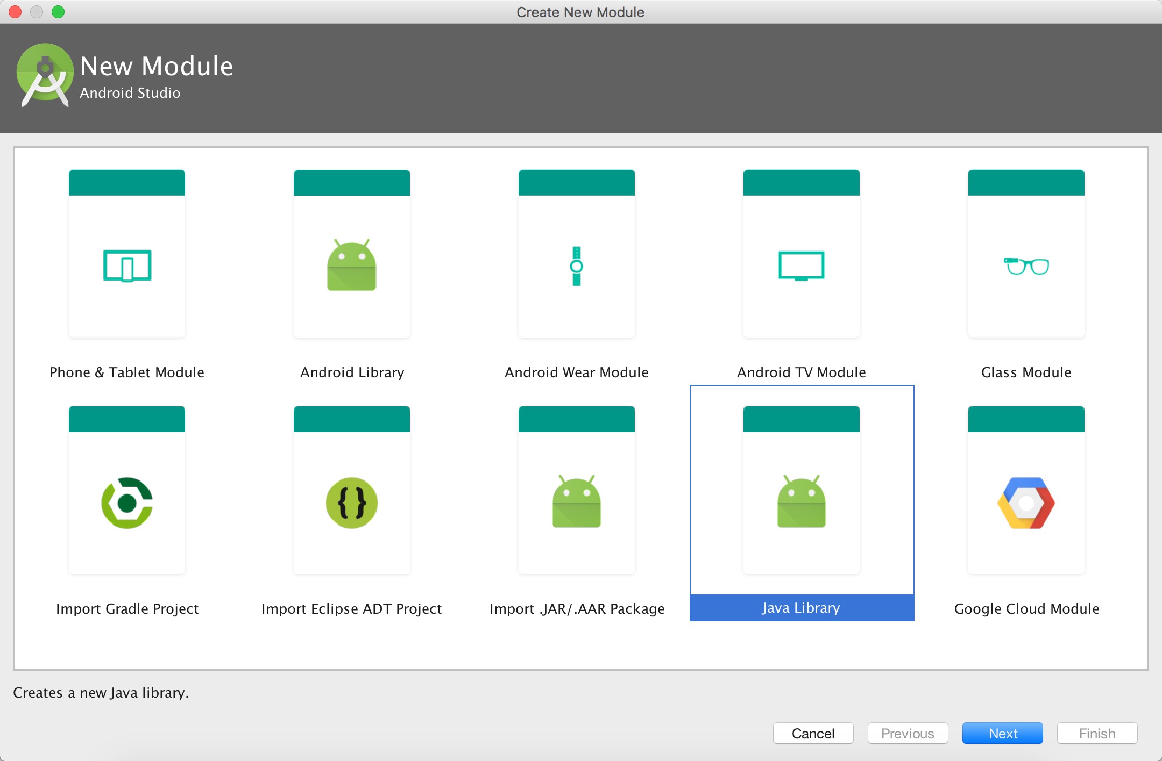This screenshot has width=1162, height=761.
Task: Pick the Android Wear watch icon
Action: coord(577,266)
